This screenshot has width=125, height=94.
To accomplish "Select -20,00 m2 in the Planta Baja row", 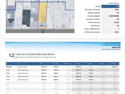I will click(x=56, y=67).
